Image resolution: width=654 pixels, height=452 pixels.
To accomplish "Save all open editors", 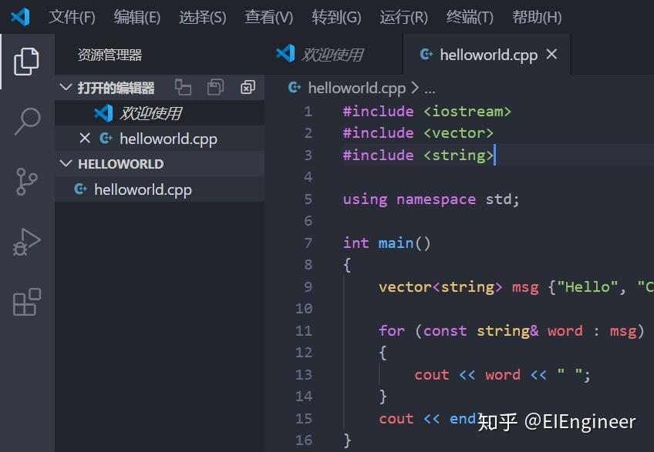I will (214, 88).
